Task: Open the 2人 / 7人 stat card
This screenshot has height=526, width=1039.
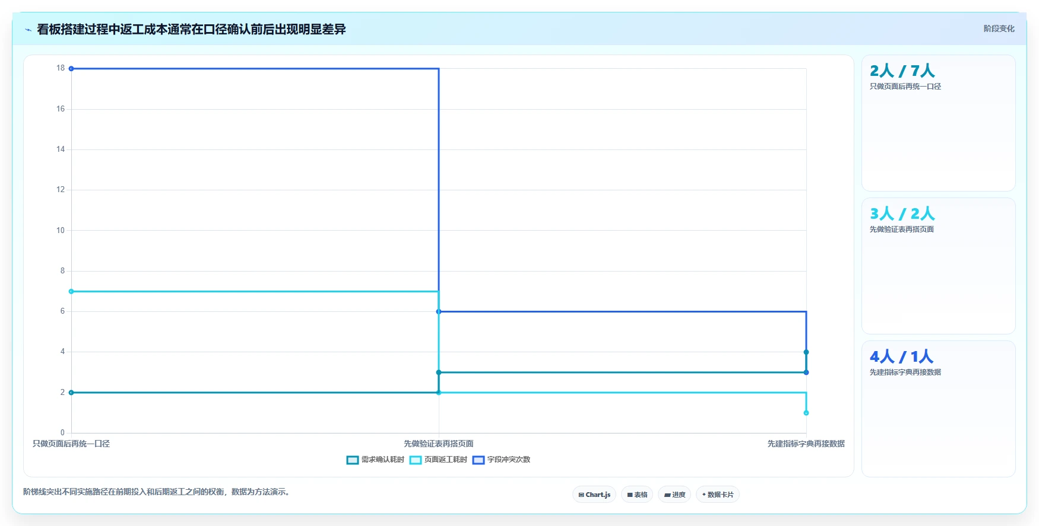Action: pyautogui.click(x=939, y=123)
